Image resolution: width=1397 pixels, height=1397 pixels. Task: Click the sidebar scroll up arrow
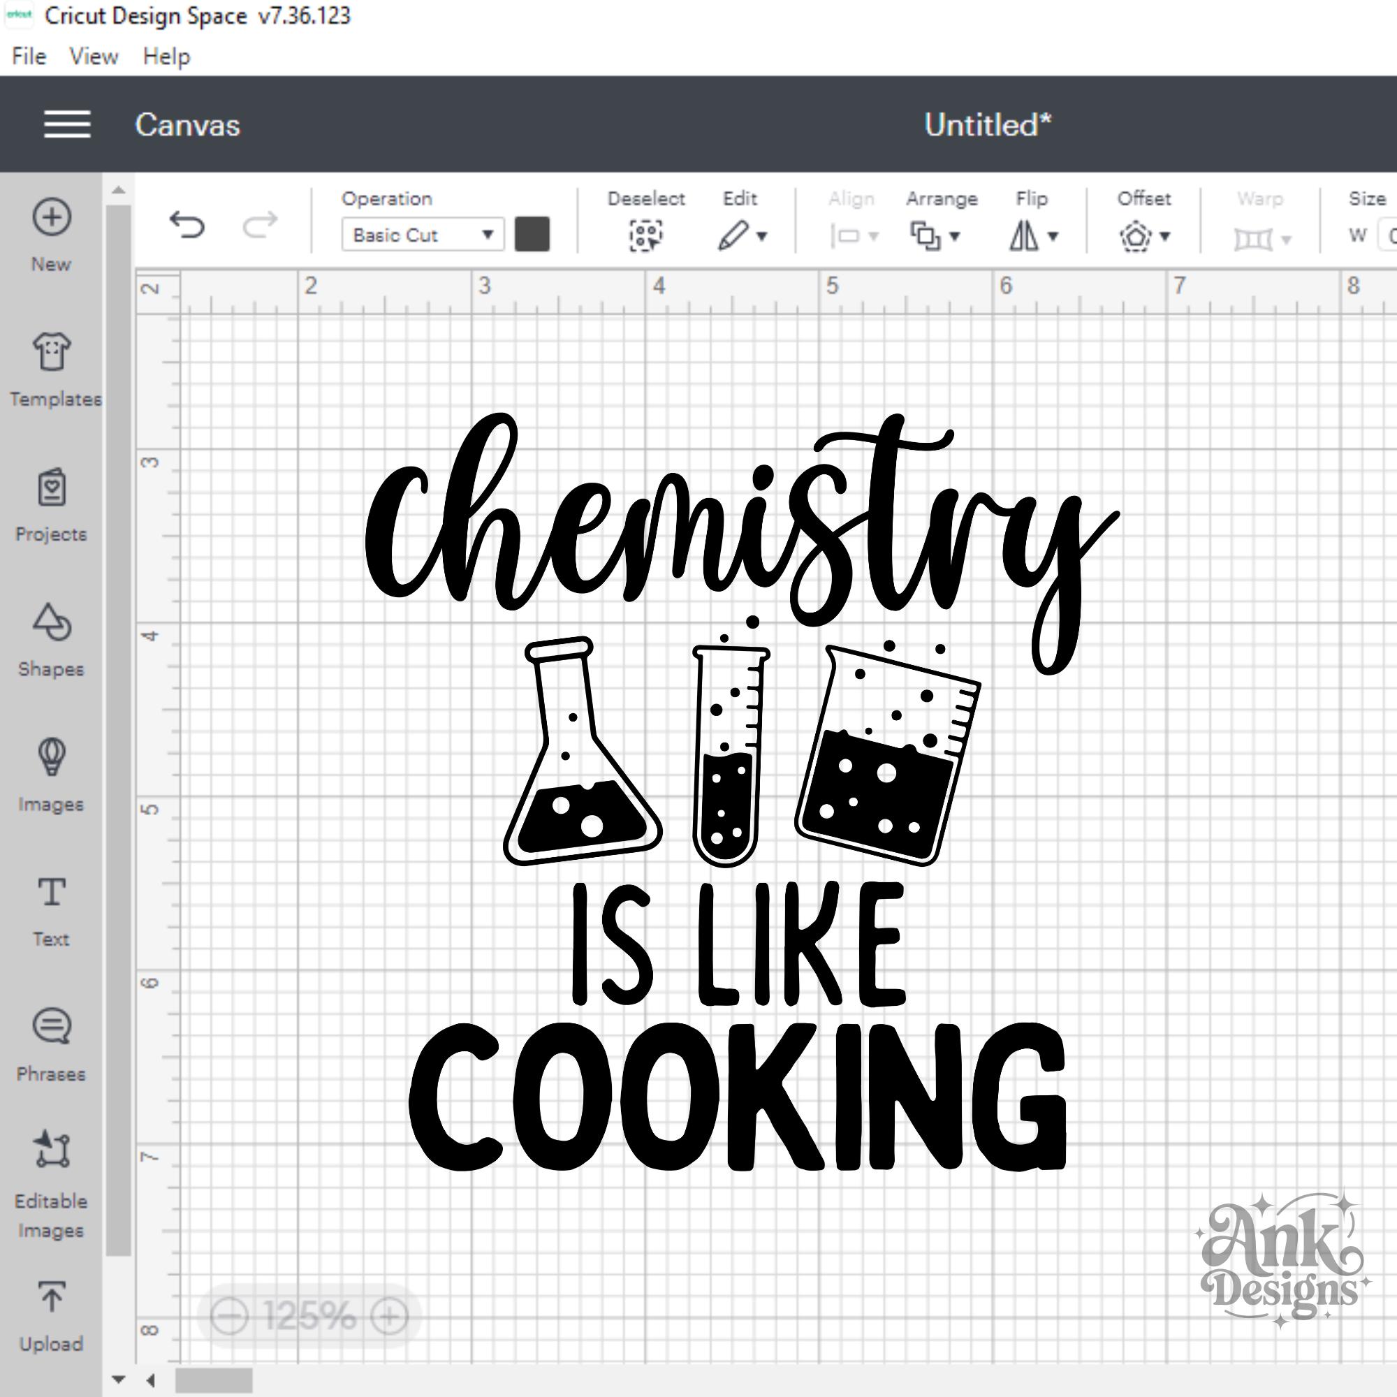tap(119, 190)
